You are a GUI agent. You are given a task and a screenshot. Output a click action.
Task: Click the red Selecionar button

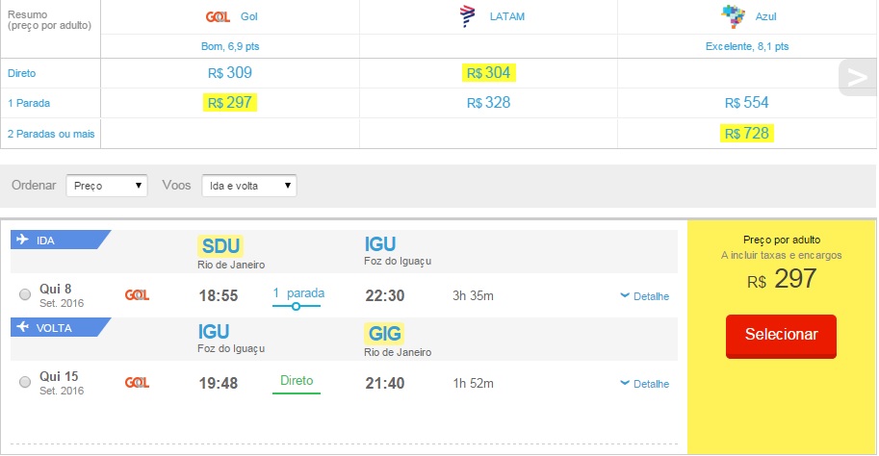click(781, 336)
